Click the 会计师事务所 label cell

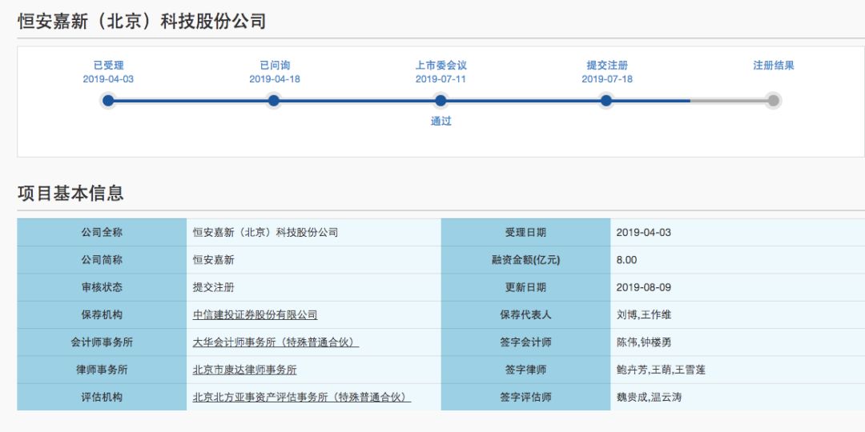[102, 342]
